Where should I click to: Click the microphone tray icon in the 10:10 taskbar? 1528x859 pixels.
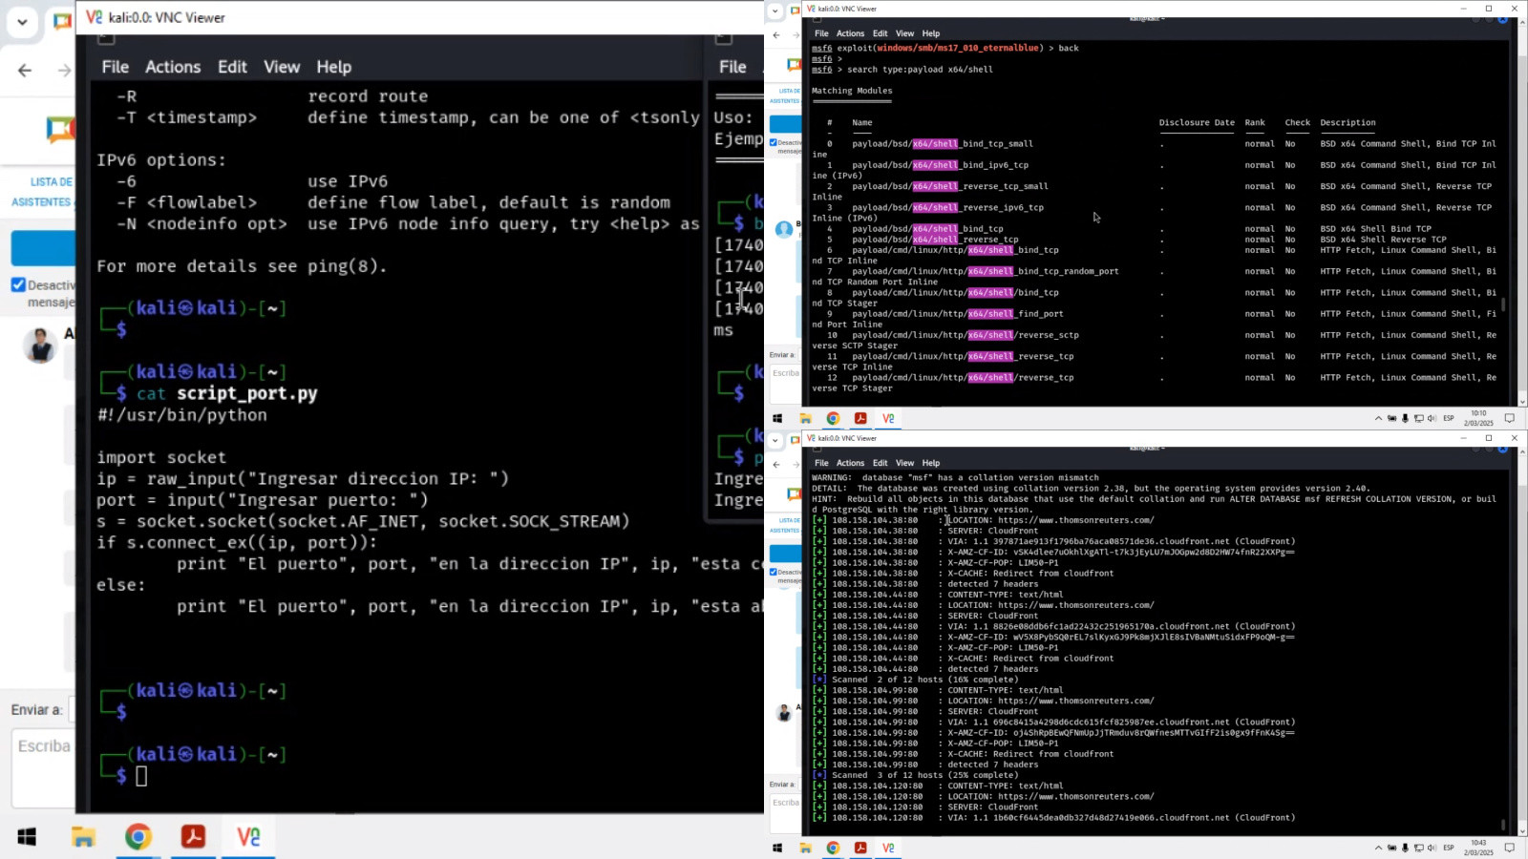1405,418
